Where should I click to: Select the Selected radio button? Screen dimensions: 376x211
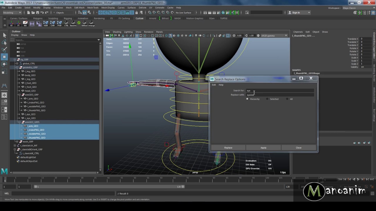[267, 99]
